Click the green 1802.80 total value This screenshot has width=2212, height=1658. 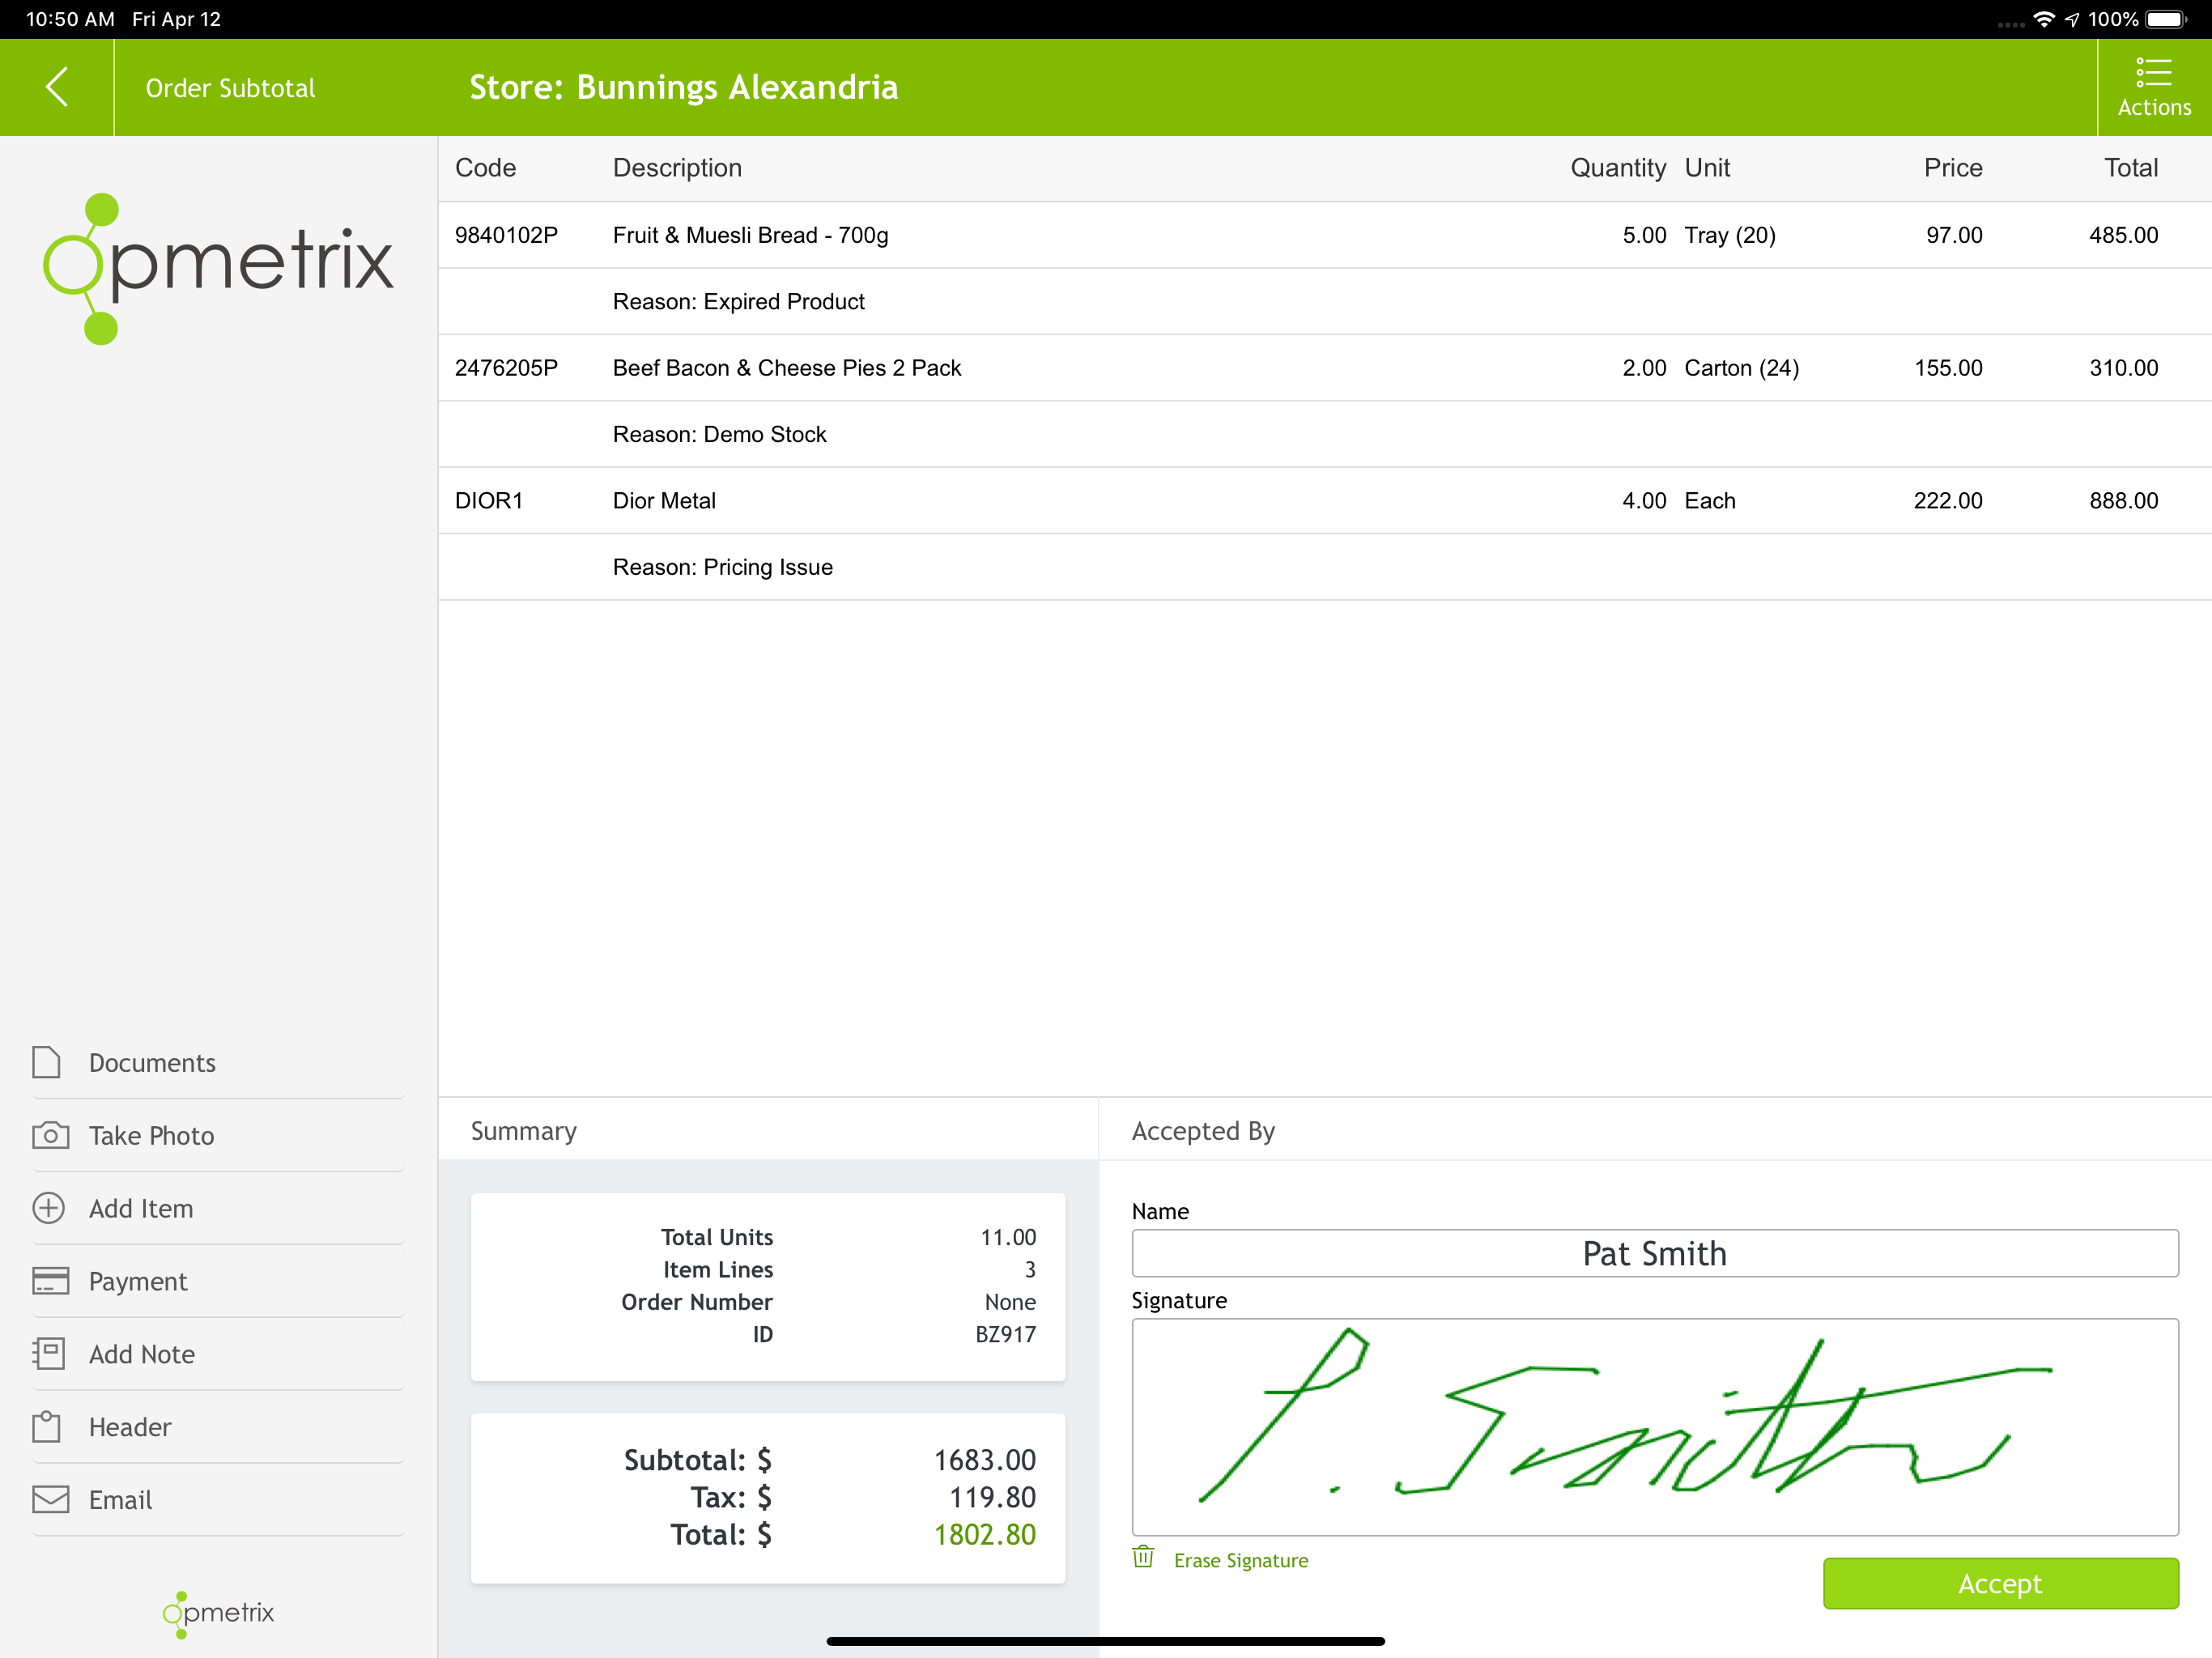tap(984, 1535)
